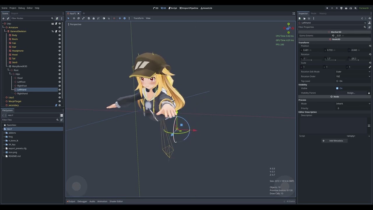
Task: Uncheck the Visible checkbox
Action: tap(337, 88)
